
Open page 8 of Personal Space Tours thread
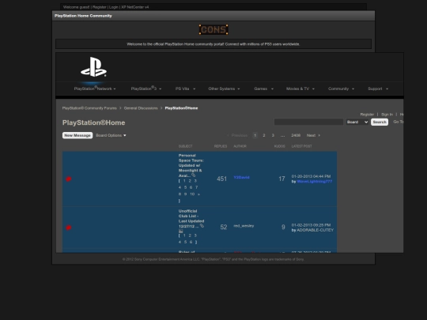(x=179, y=194)
